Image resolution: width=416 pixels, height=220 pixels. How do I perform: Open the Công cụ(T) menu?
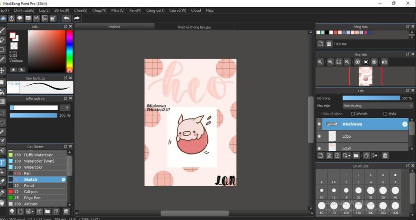155,10
